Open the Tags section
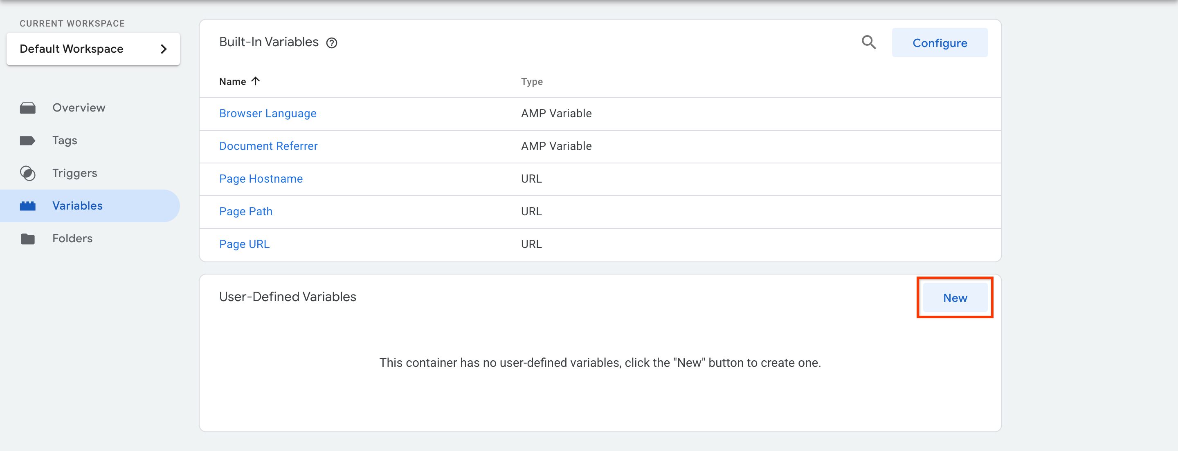Screen dimensions: 1178x451 pyautogui.click(x=65, y=140)
